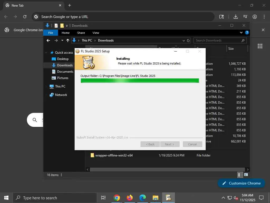Viewport: 270px width, 203px height.
Task: Open File Explorer help icon
Action: coord(247,33)
